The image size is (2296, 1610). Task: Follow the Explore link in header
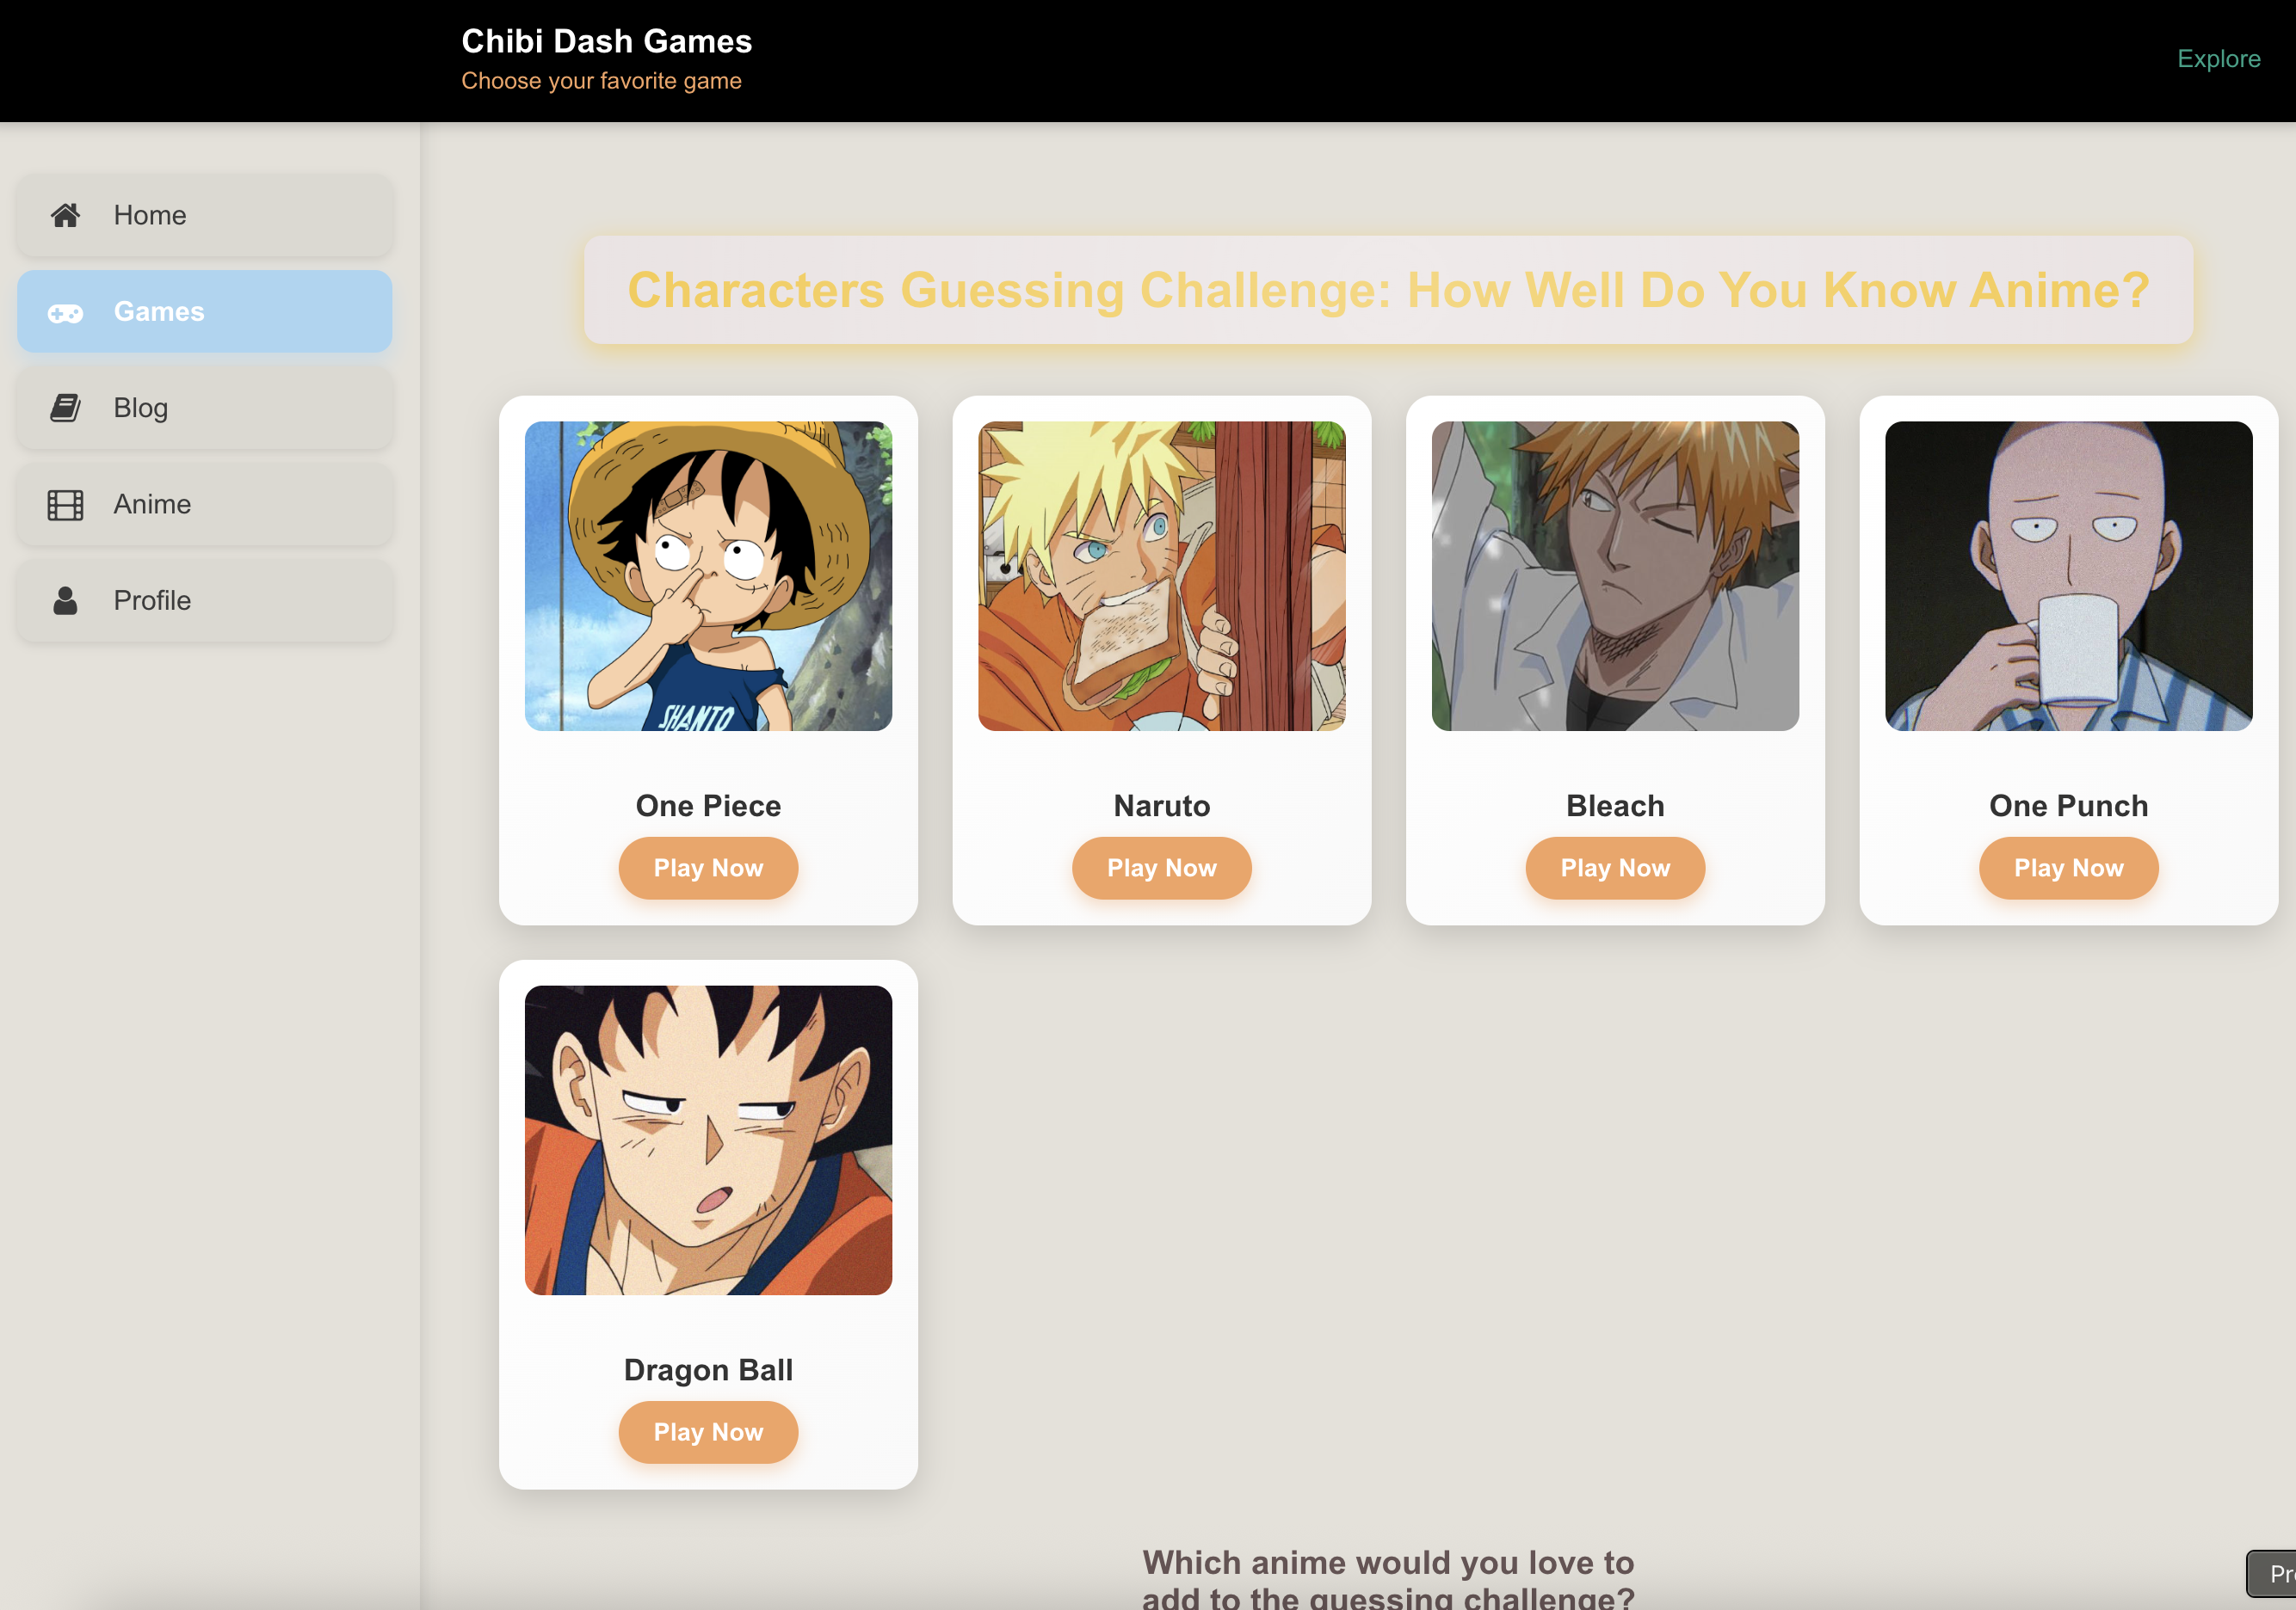tap(2217, 59)
